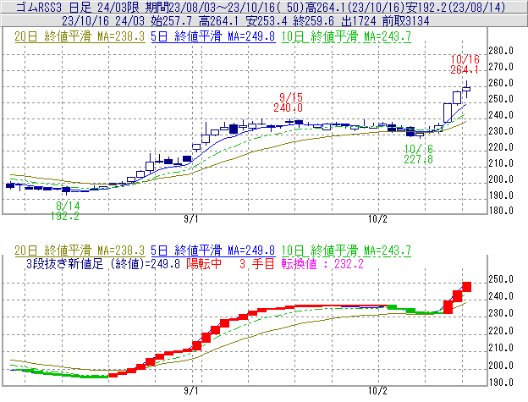The image size is (528, 402).
Task: Click the upper chart 5日 終値平滑 MA=249.8 legend
Action: (213, 36)
